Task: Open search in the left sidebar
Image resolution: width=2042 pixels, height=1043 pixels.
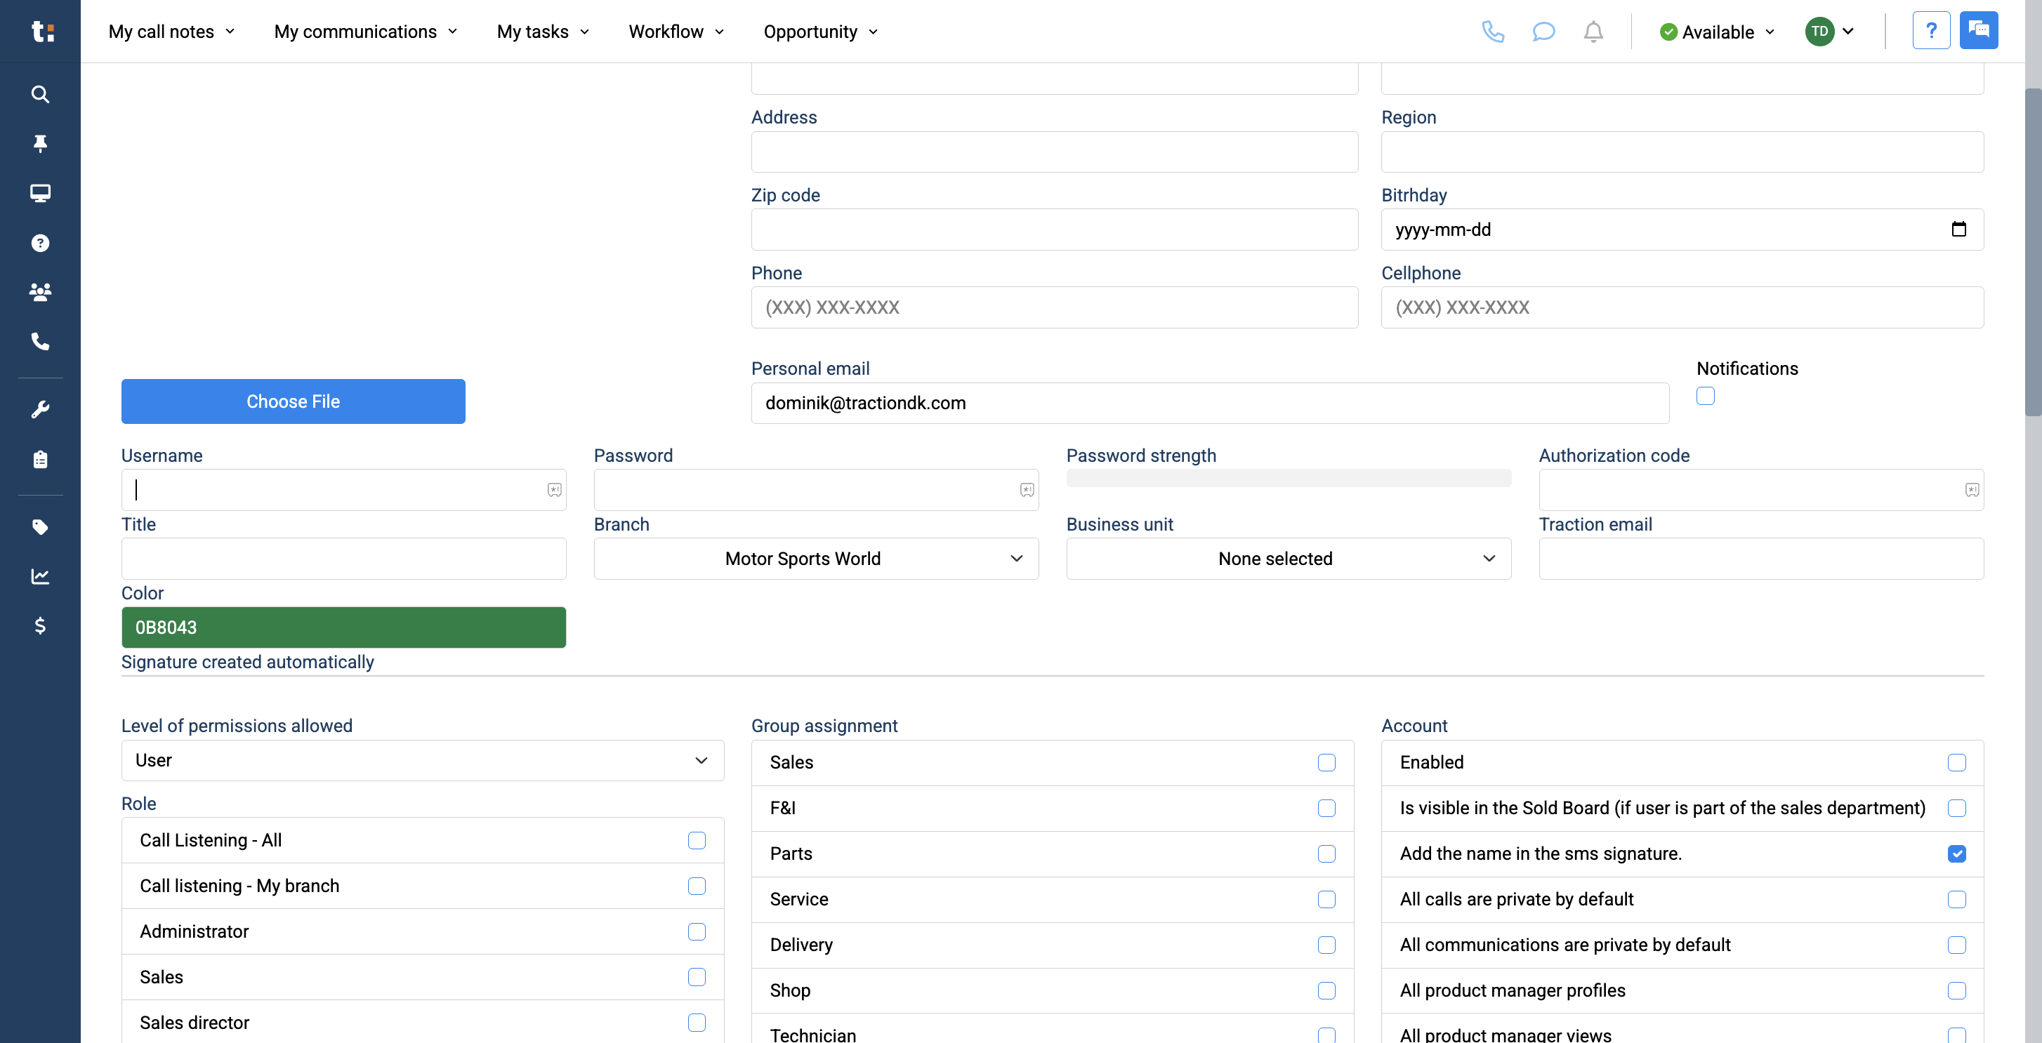Action: (x=39, y=94)
